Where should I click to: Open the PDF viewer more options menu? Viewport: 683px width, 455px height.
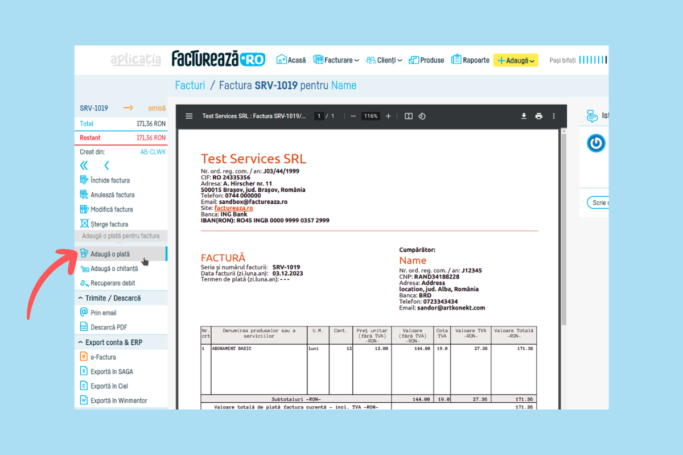554,116
